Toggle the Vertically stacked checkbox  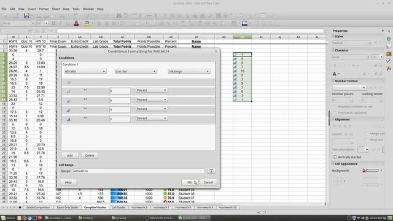coord(335,157)
